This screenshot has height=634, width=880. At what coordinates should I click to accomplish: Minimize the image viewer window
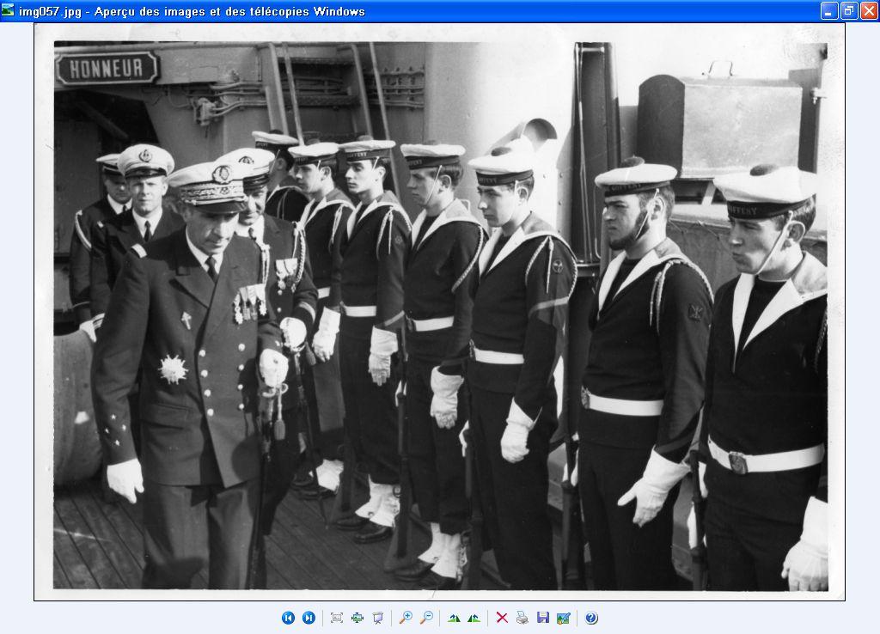(x=828, y=11)
